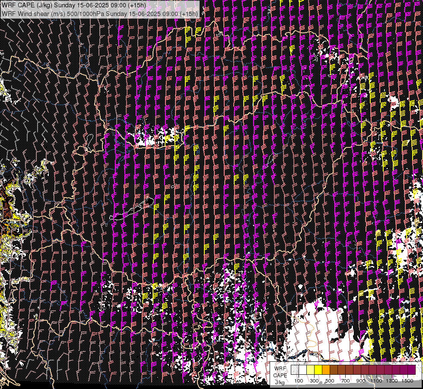Click the legend value 300
423x389 pixels.
(314, 381)
